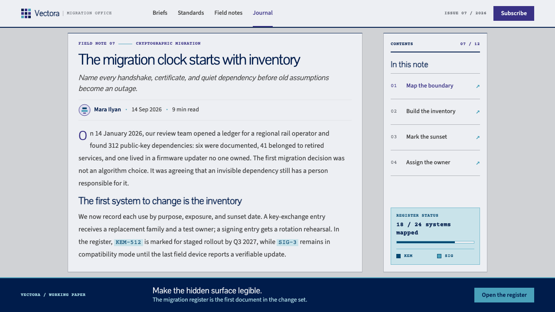Click 'VECTORA / WORKING PAPER' footer label
The image size is (555, 312).
(x=53, y=295)
